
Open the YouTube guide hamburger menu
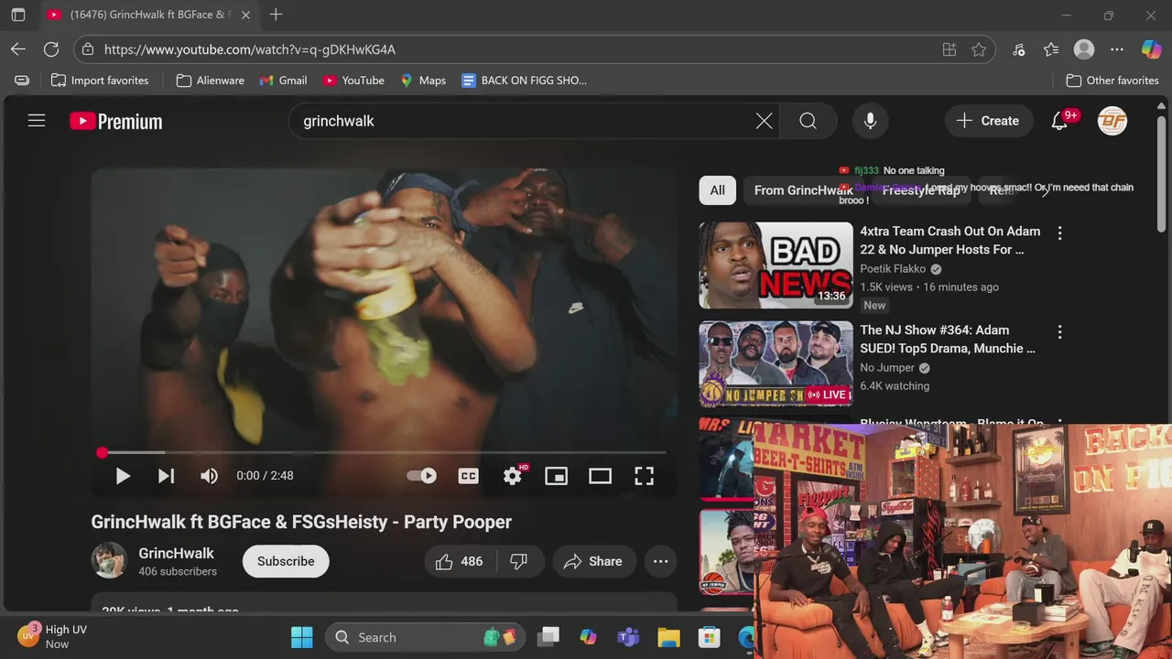(x=37, y=121)
